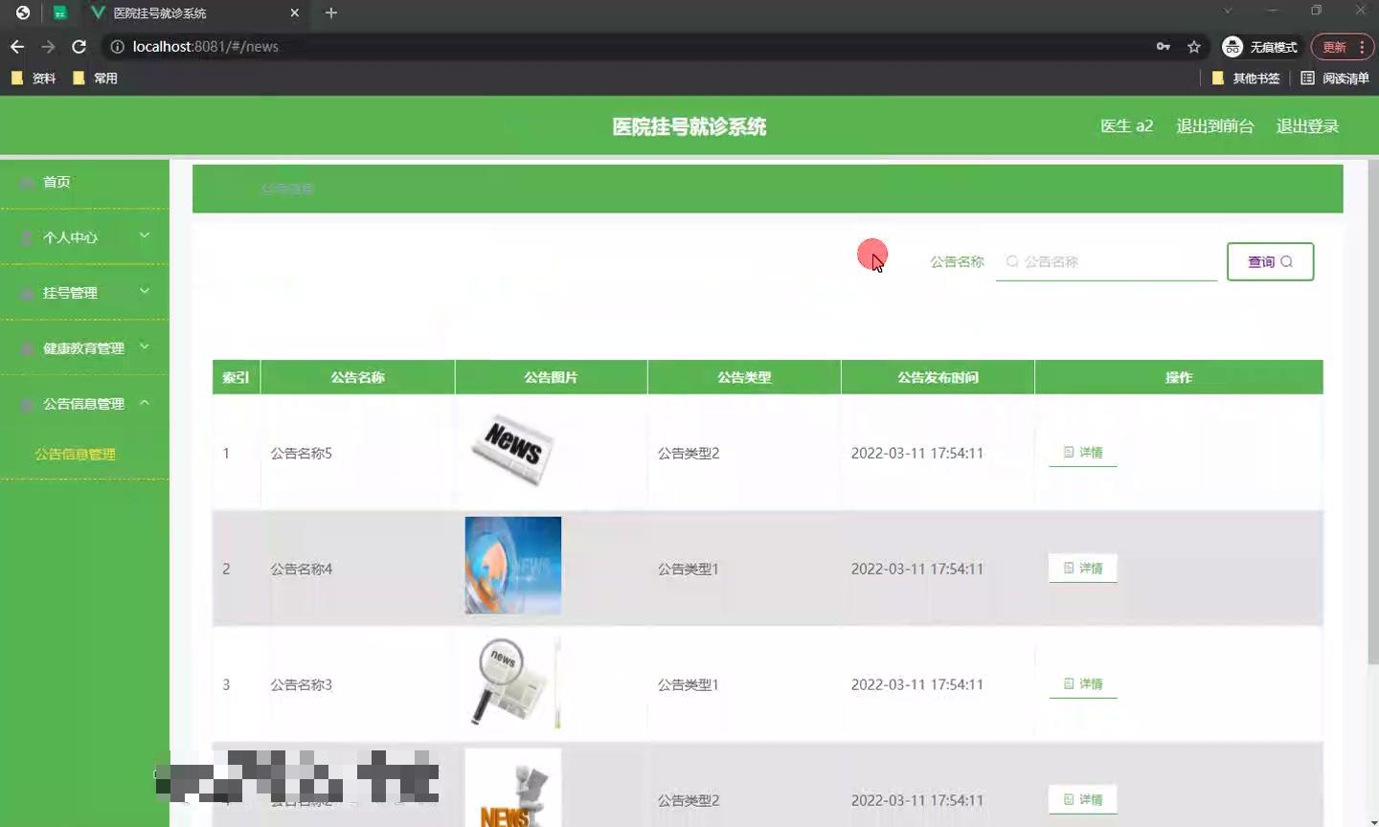1379x827 pixels.
Task: Expand the 个人中心 menu chevron
Action: click(x=145, y=235)
